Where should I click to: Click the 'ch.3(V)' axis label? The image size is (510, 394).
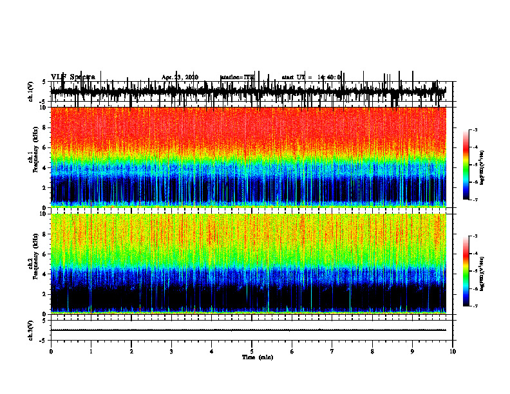(x=31, y=330)
